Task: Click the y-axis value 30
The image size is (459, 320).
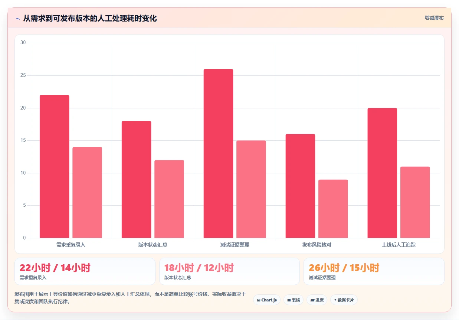Action: tap(23, 43)
